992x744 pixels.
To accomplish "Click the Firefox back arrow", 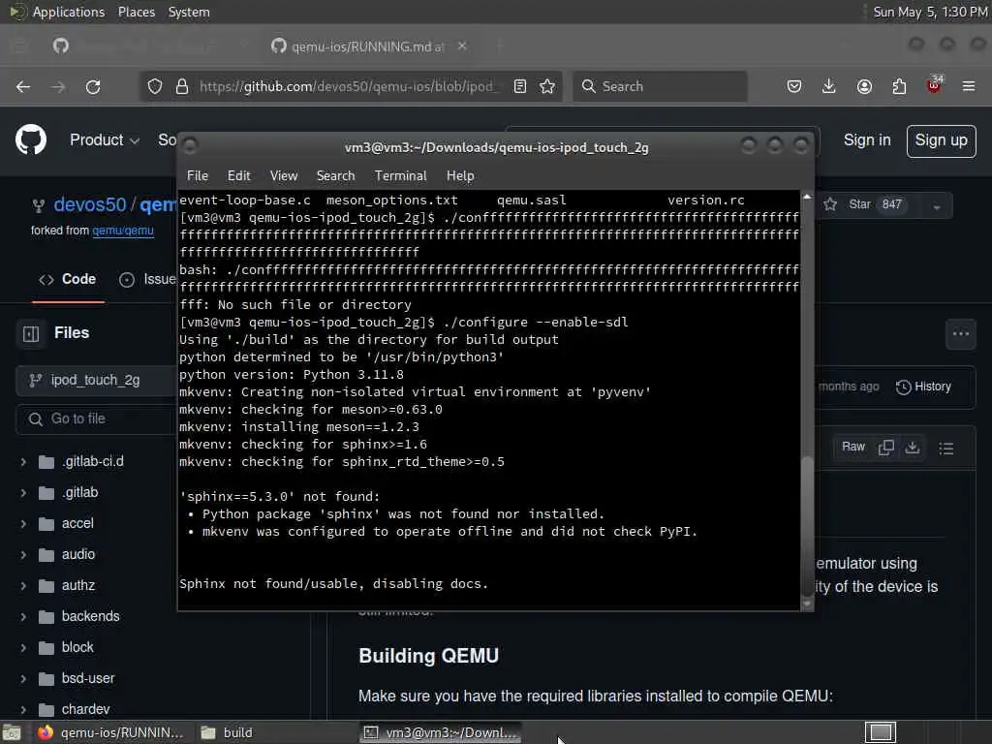I will [x=23, y=86].
